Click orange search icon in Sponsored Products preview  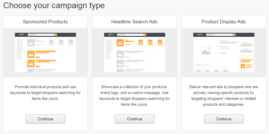[x=56, y=35]
